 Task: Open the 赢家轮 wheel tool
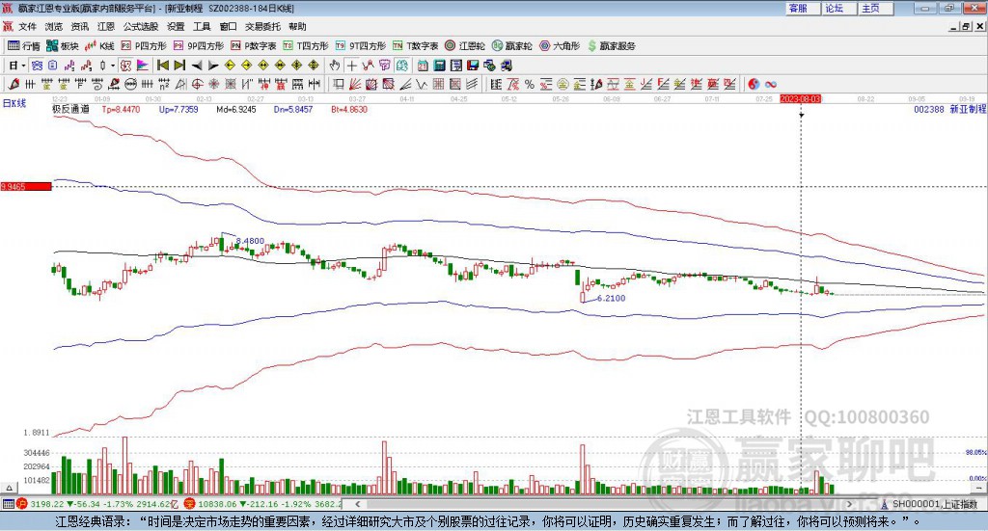pyautogui.click(x=511, y=46)
